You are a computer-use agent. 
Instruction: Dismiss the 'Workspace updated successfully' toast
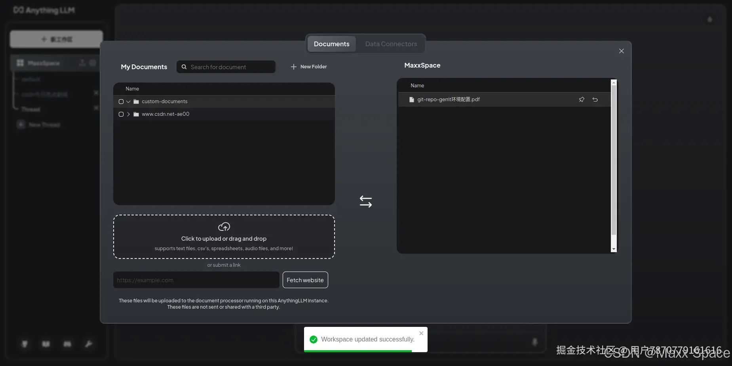[421, 333]
